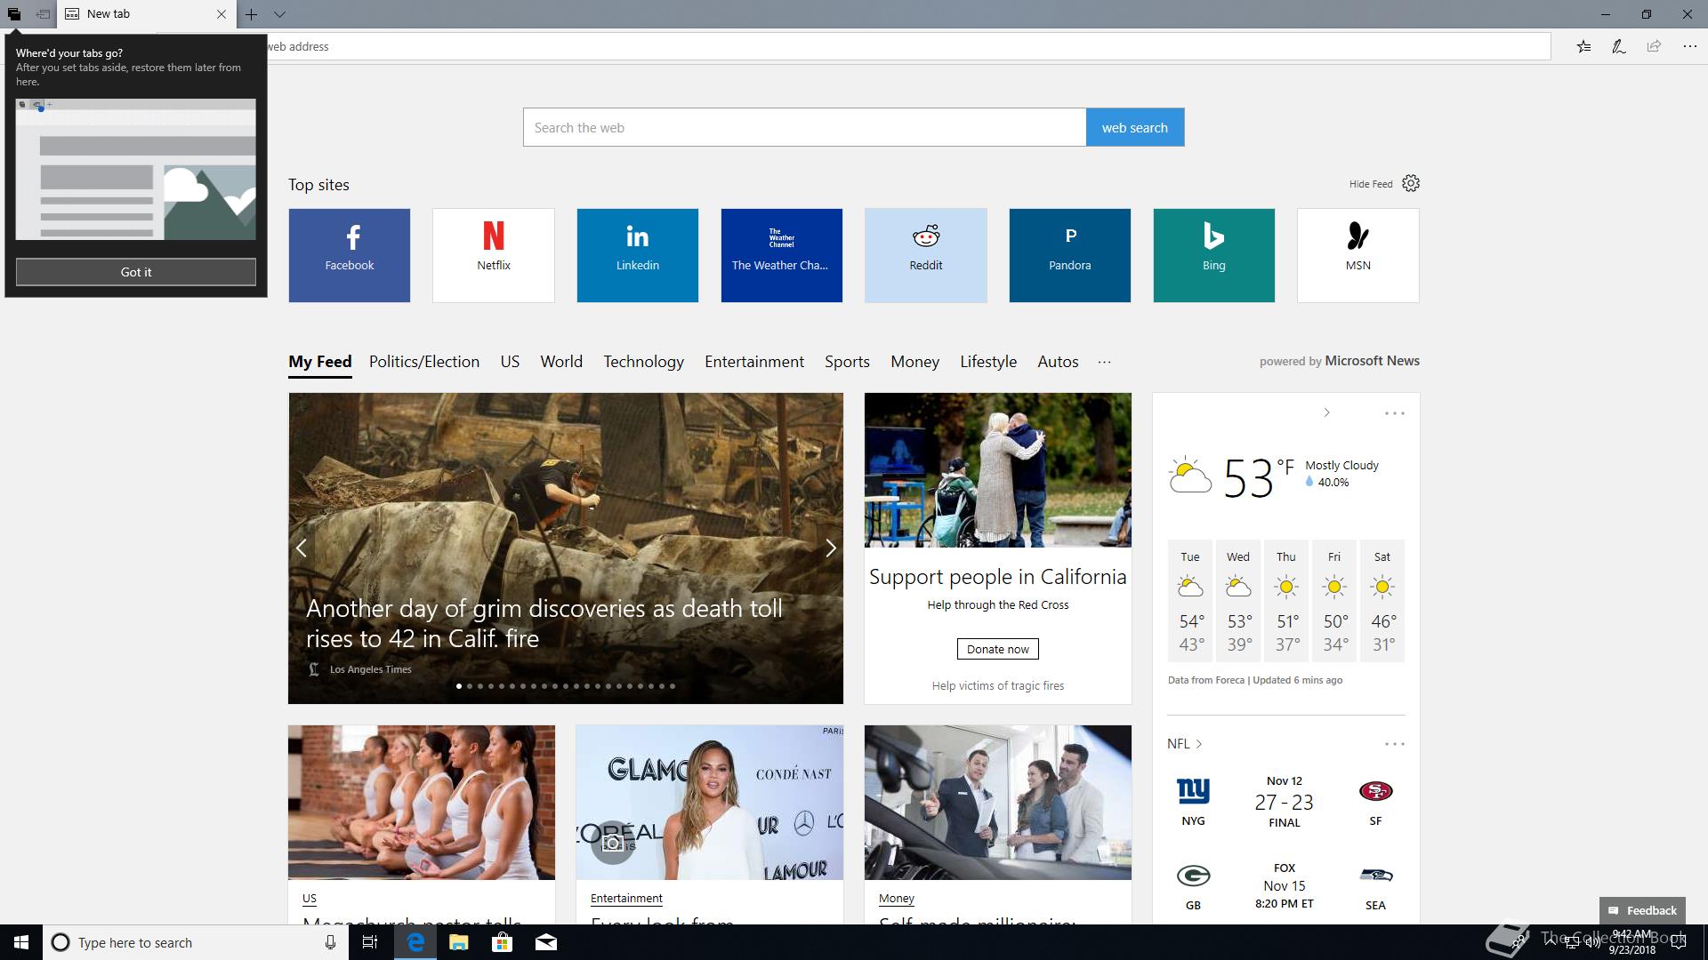
Task: Open Settings and more ellipsis menu
Action: [x=1689, y=46]
